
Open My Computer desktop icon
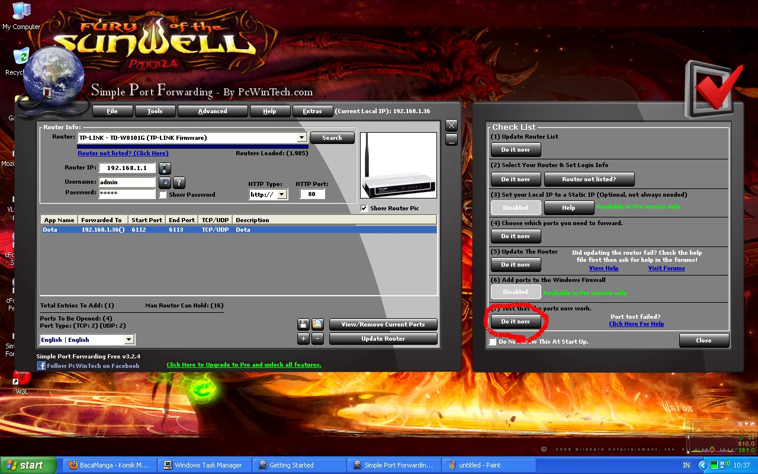pos(21,16)
